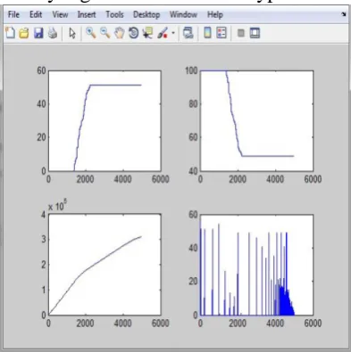Screen dimensions: 351x352
Task: Insert a legend with the toolbar icon
Action: coord(221,33)
